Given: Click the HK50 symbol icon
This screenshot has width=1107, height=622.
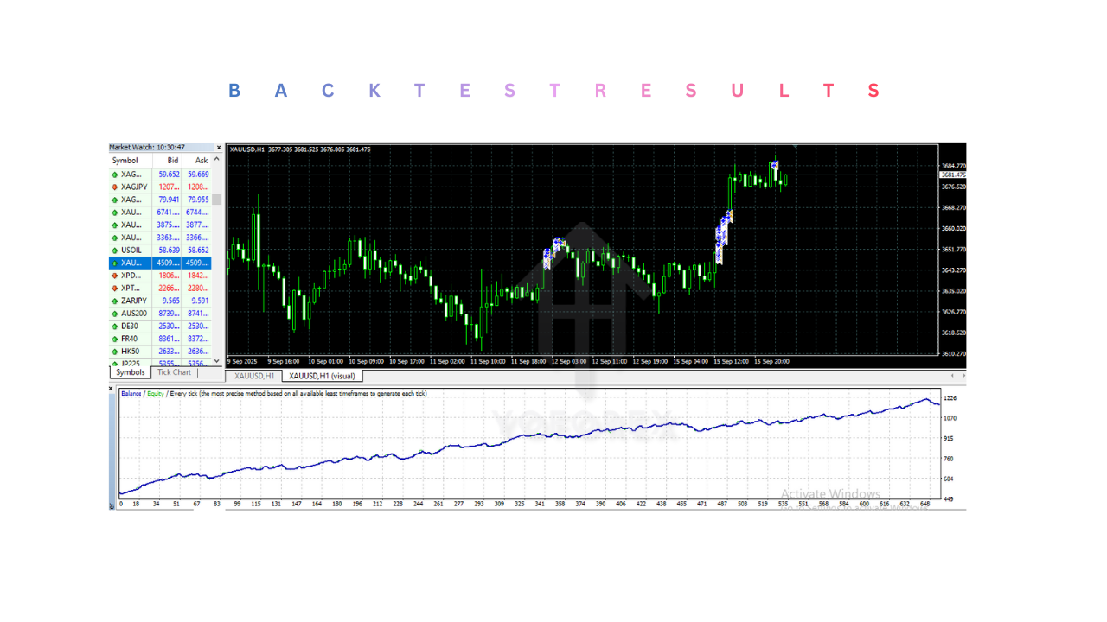Looking at the screenshot, I should click(x=115, y=351).
